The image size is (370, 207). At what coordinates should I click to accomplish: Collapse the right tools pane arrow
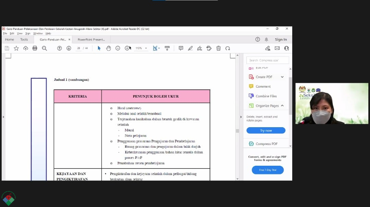(x=241, y=117)
